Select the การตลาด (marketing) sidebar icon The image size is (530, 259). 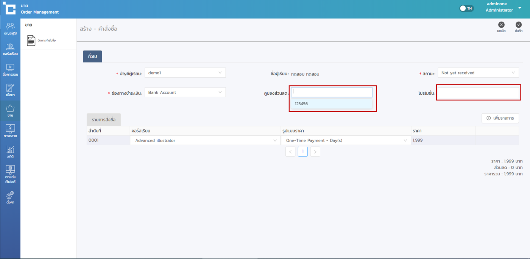click(x=10, y=129)
